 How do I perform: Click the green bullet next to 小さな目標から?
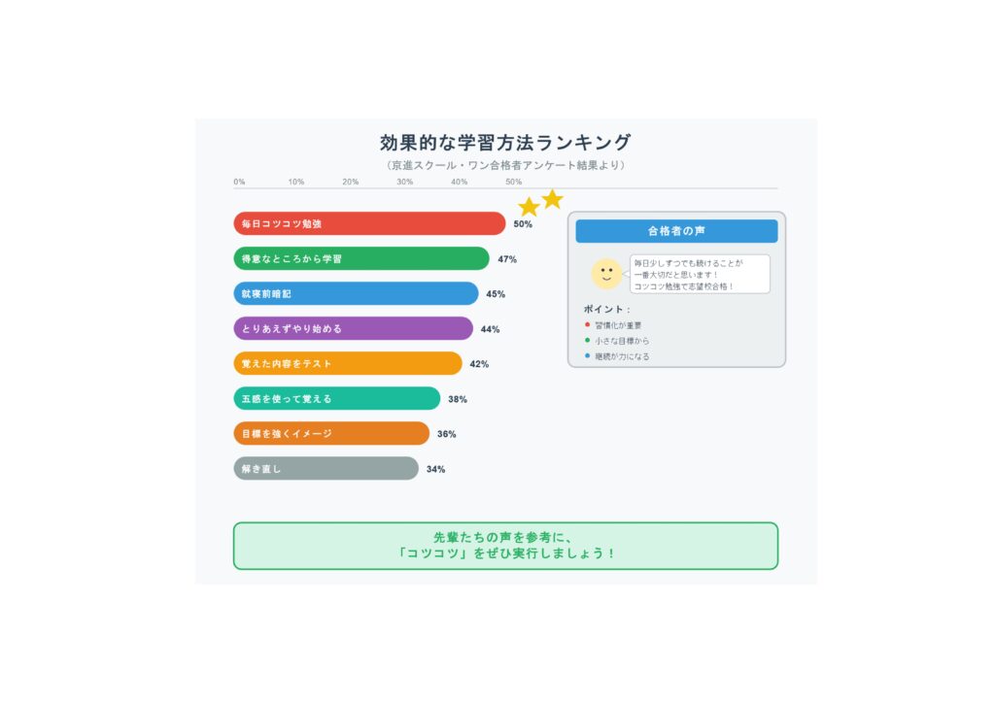pos(587,341)
